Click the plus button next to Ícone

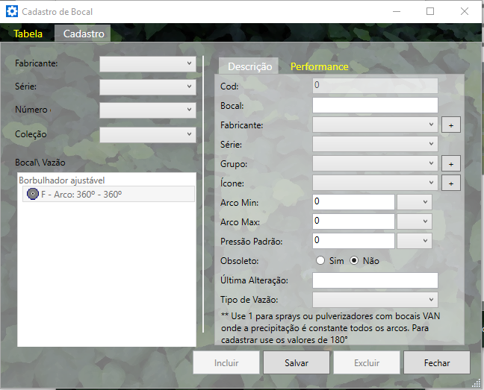[x=450, y=183]
